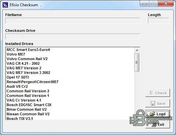176x135 pixels.
Task: Click the Checksum Drive field
Action: [73, 36]
